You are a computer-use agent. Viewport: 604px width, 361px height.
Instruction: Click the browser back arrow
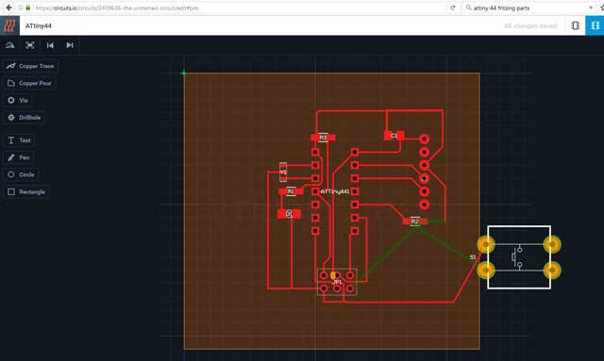point(8,8)
